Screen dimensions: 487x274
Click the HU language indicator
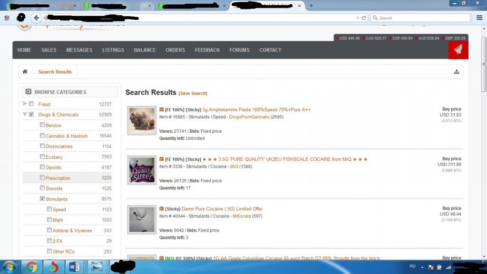(412, 266)
